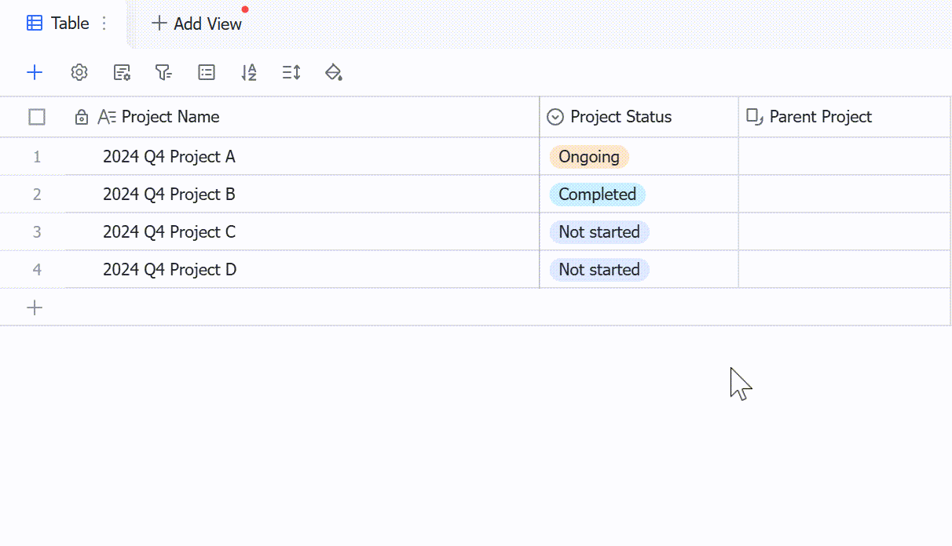
Task: Click the single-select icon in Project Status header
Action: pyautogui.click(x=555, y=118)
